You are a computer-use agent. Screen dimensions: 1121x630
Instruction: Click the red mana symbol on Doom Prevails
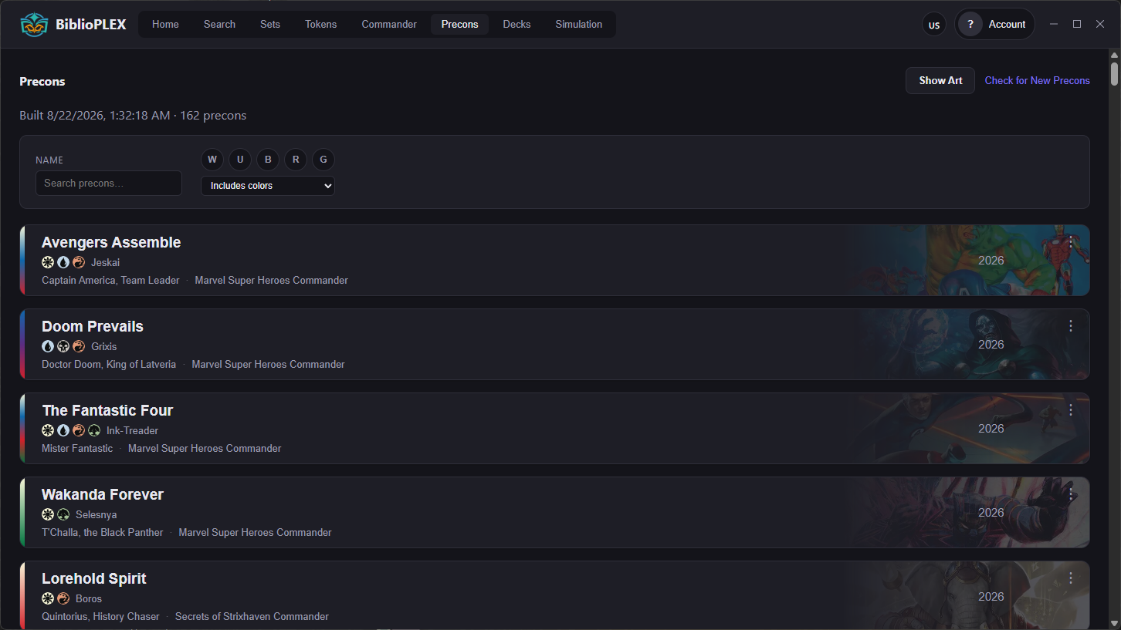(x=79, y=346)
